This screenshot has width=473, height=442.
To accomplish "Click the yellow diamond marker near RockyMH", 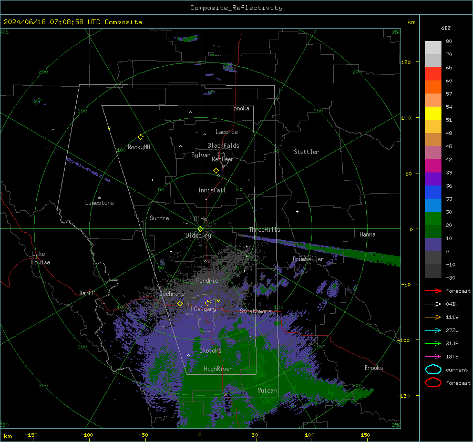I will [140, 137].
